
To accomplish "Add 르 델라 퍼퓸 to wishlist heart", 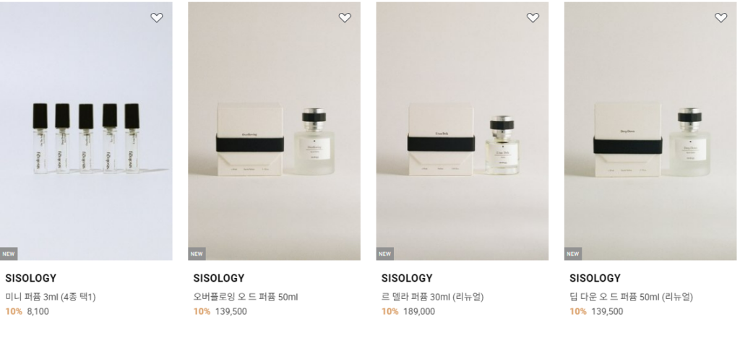I will point(533,18).
